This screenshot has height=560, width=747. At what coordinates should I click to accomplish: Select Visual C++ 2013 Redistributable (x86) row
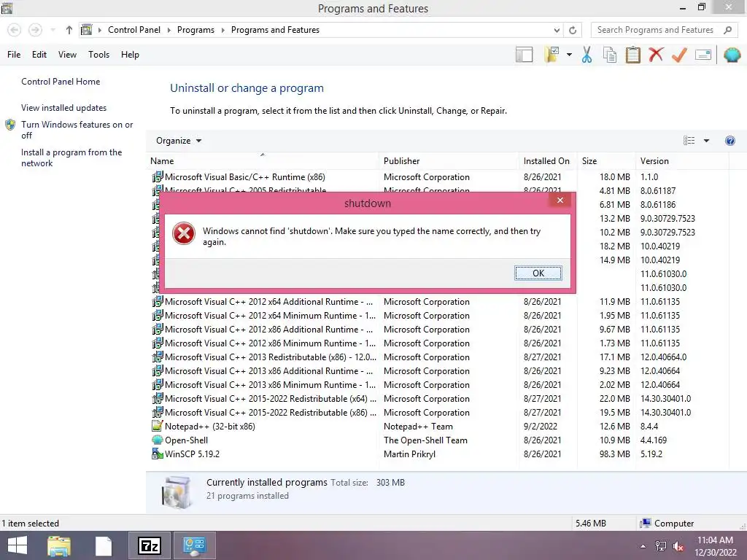point(438,357)
